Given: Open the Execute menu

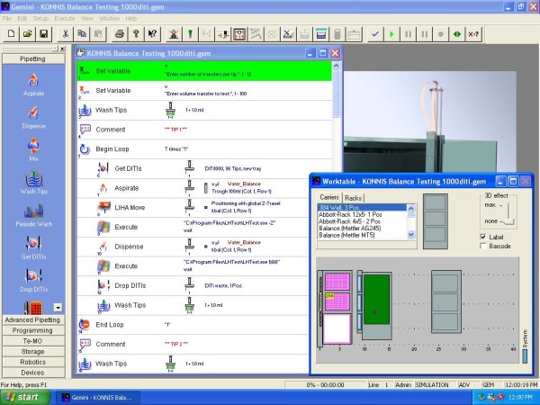Looking at the screenshot, I should click(65, 18).
